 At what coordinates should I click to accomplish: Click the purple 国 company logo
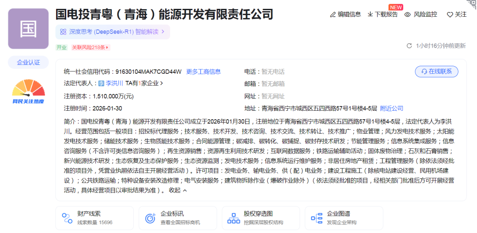click(x=28, y=29)
